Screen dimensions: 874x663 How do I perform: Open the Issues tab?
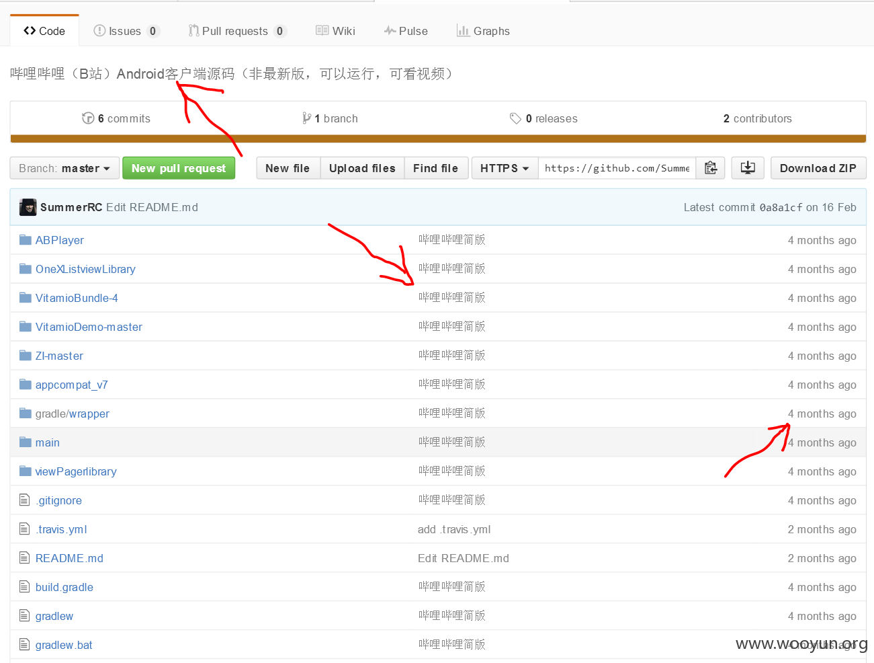click(126, 31)
